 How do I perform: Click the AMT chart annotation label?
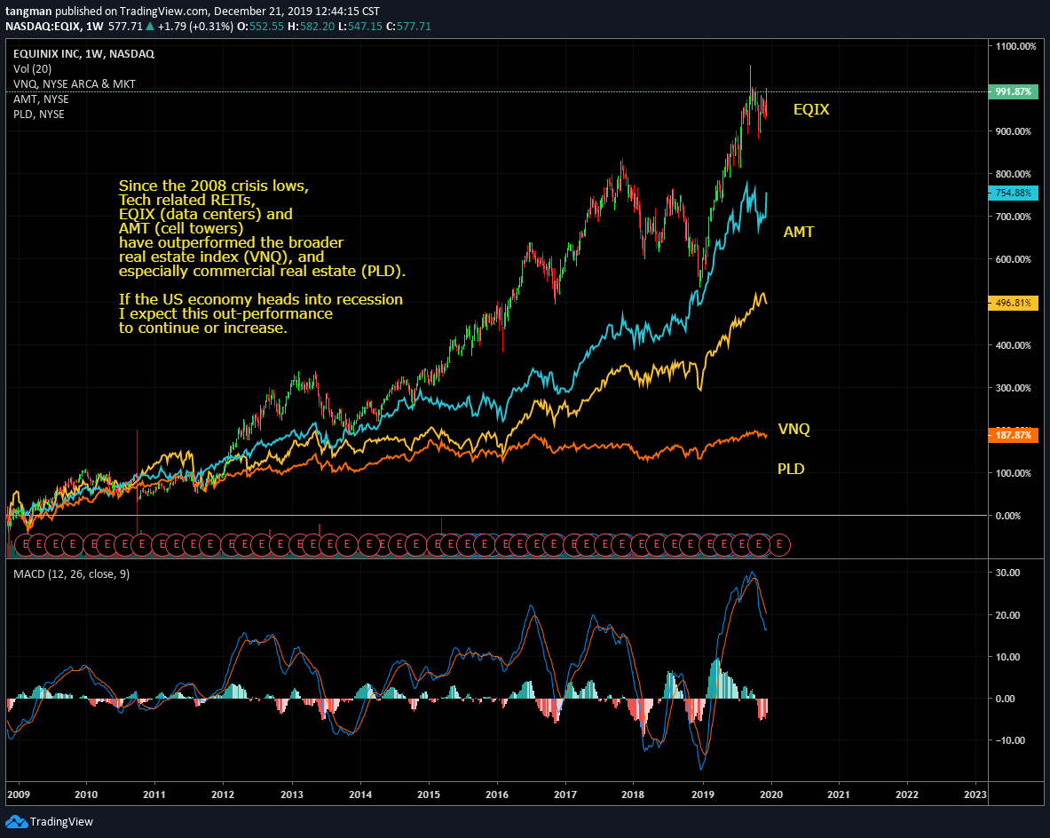[799, 232]
